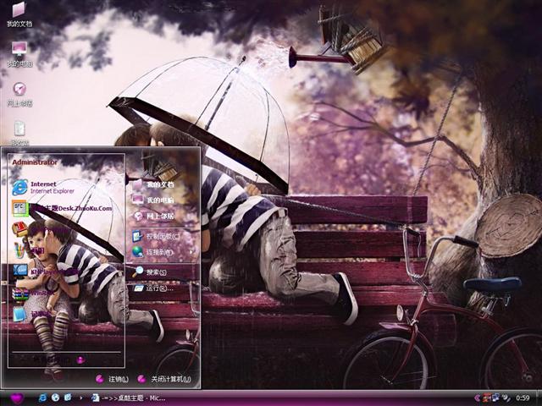
Task: Expand the Quick Launch overflow chevron
Action: (x=81, y=398)
